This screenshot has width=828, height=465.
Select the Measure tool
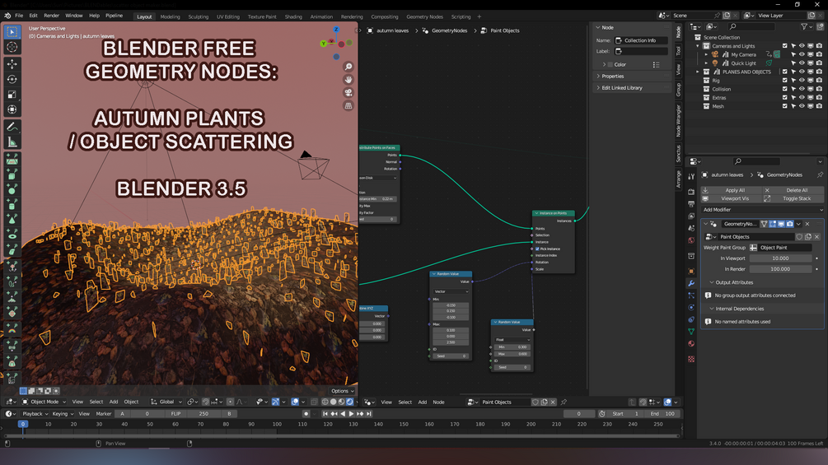tap(12, 142)
